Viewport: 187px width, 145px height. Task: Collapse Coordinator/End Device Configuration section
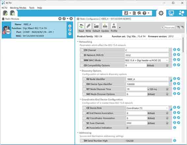pyautogui.click(x=80, y=99)
